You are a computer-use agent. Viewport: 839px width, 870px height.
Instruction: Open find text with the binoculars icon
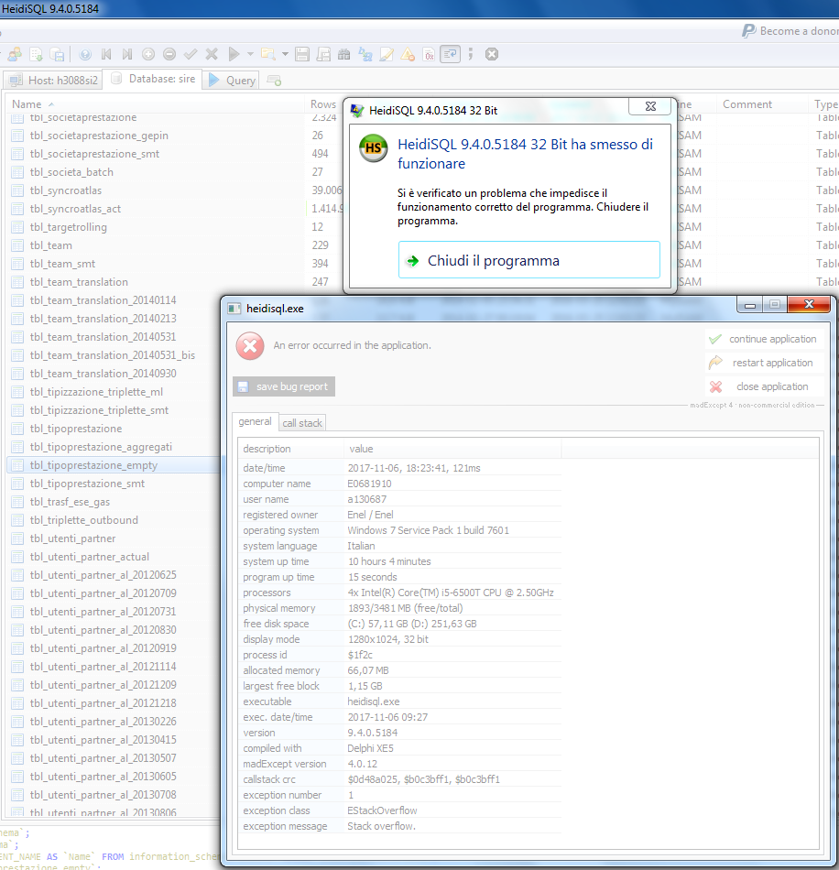coord(344,54)
